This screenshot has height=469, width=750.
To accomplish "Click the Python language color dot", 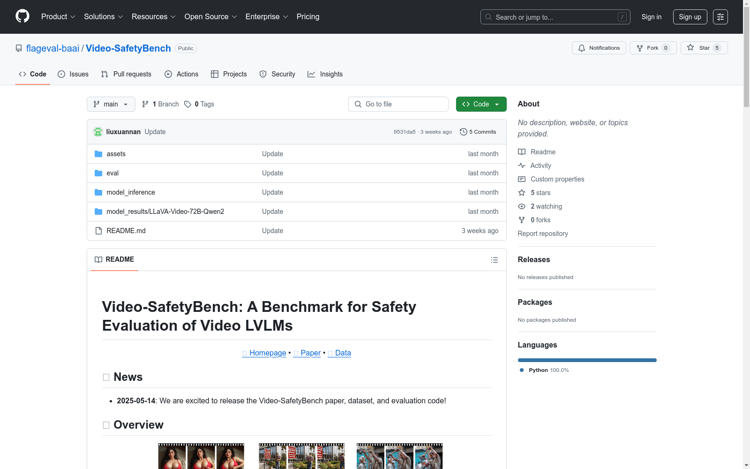I will (x=522, y=370).
